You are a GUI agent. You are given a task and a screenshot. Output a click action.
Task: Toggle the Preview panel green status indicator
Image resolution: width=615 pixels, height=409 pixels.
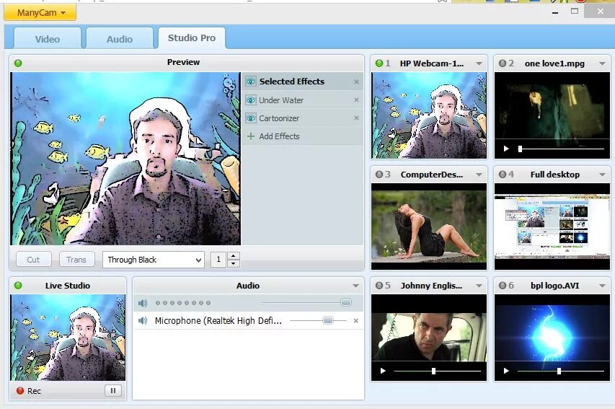18,63
